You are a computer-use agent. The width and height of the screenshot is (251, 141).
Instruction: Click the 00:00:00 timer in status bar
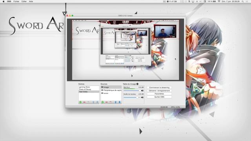(x=164, y=107)
